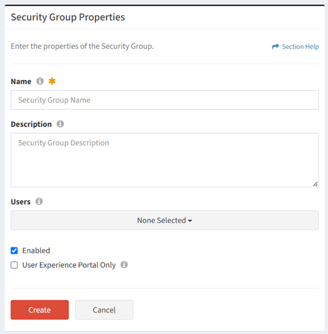
Task: Click the caret arrow beside None Selected
Action: (190, 221)
